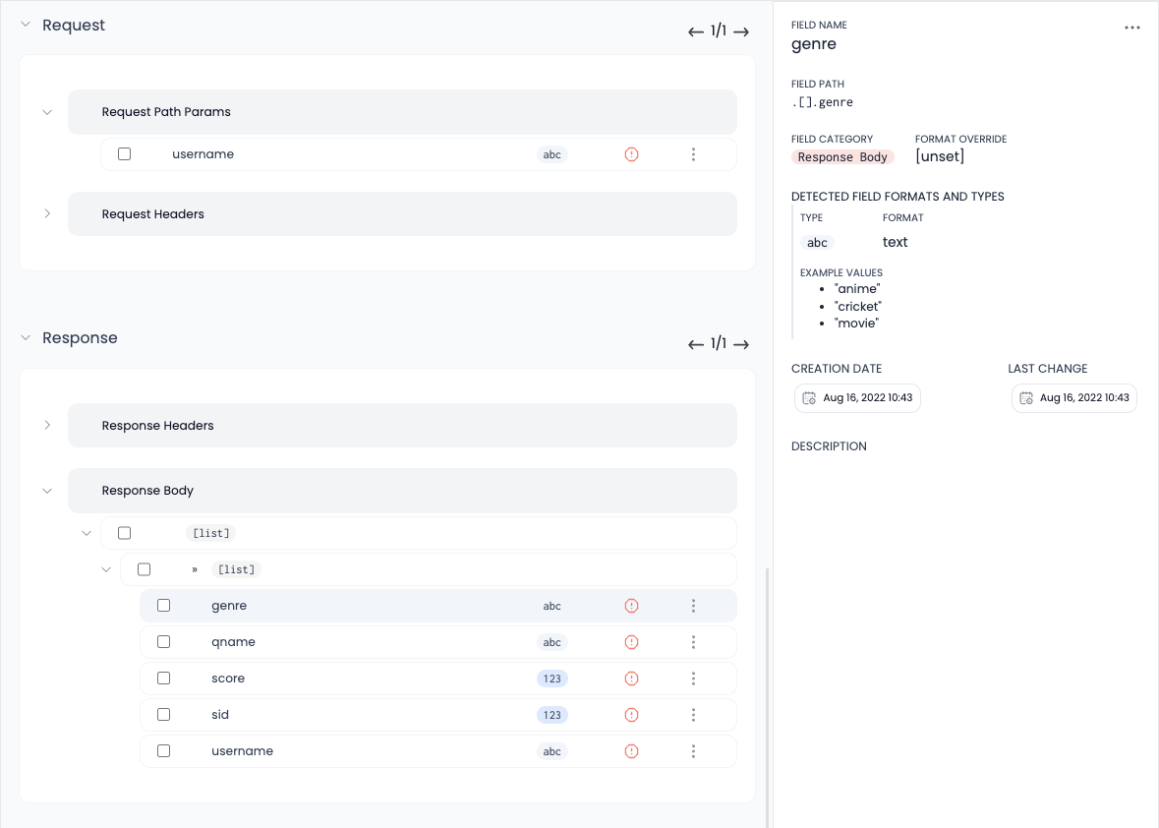Click the Format Override unset value
The height and width of the screenshot is (828, 1159).
[940, 157]
